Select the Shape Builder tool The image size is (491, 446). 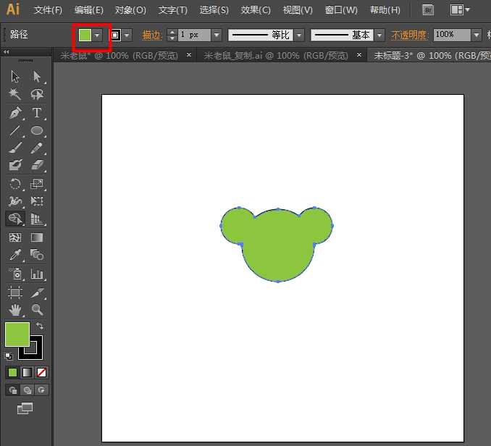coord(14,219)
